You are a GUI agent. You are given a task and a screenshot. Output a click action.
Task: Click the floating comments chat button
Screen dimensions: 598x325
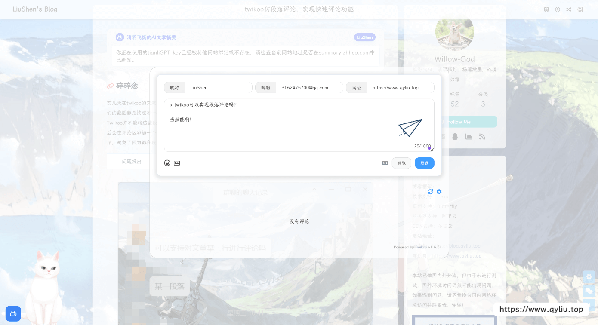pyautogui.click(x=589, y=291)
